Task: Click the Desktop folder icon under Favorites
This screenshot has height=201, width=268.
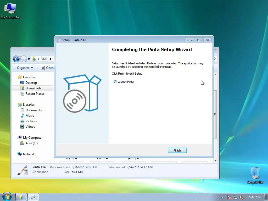Action: pyautogui.click(x=22, y=82)
